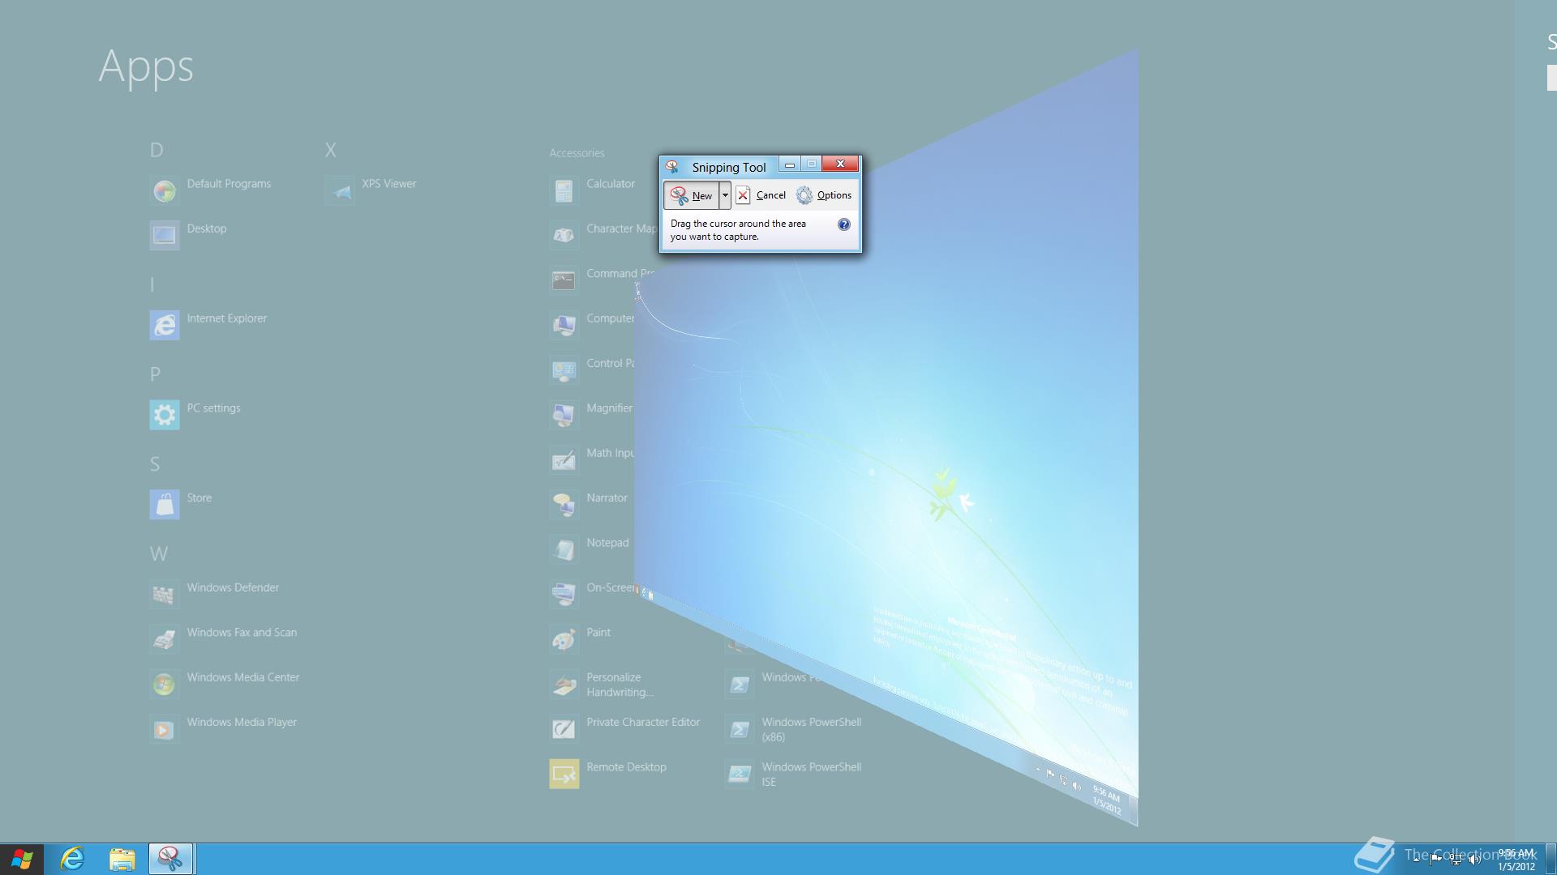Open Notepad icon
The width and height of the screenshot is (1557, 875).
pyautogui.click(x=564, y=550)
